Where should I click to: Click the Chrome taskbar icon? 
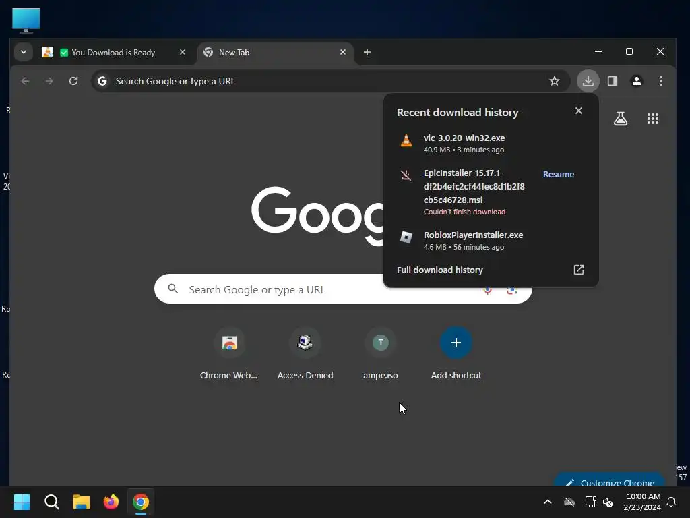point(141,502)
